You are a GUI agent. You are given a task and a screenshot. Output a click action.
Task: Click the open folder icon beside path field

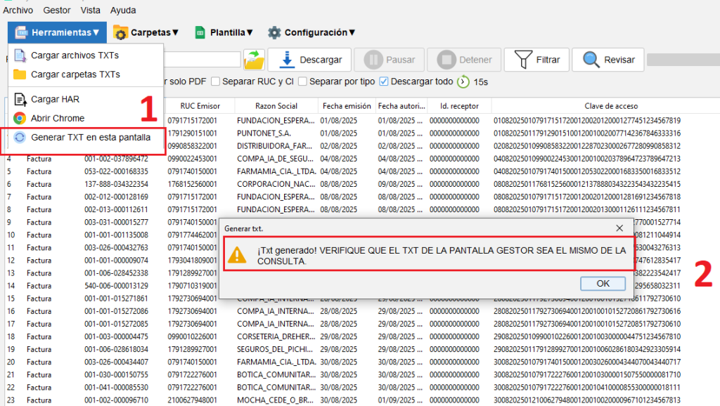point(254,60)
